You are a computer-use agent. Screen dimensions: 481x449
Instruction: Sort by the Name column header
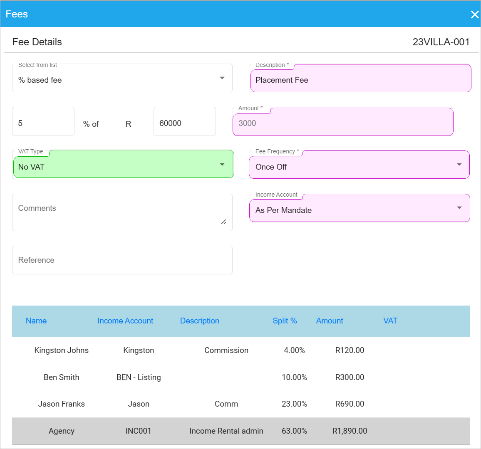[x=36, y=321]
